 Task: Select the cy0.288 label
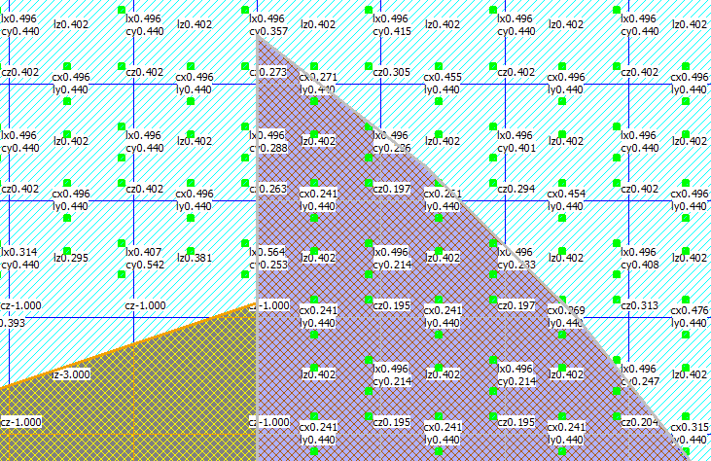268,148
